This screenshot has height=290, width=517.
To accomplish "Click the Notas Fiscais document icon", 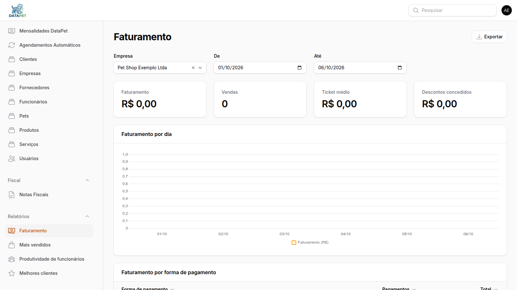I will coord(12,195).
